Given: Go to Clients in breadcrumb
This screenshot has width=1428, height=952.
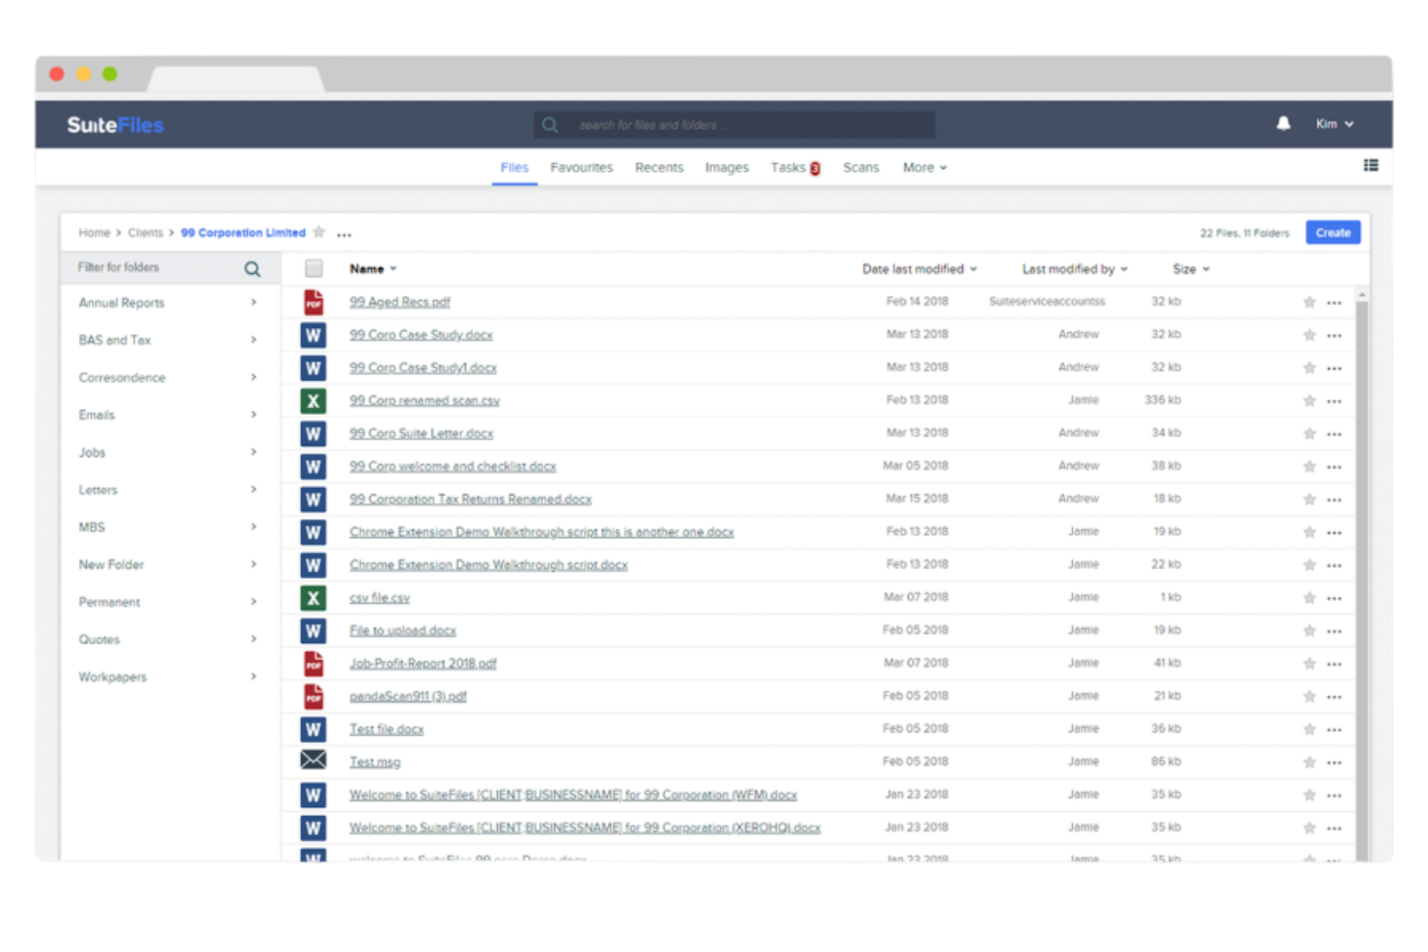Looking at the screenshot, I should pyautogui.click(x=146, y=232).
